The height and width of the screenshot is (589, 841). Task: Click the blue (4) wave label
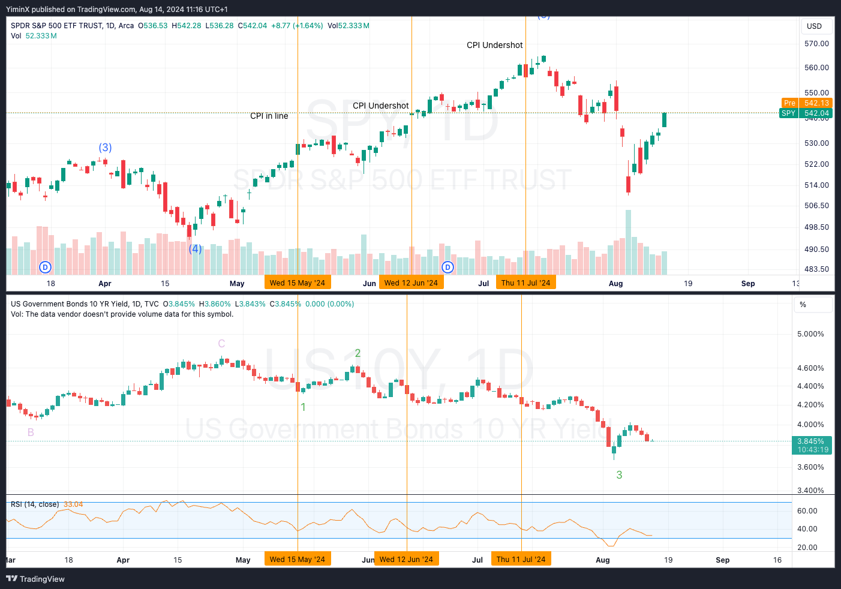(196, 248)
